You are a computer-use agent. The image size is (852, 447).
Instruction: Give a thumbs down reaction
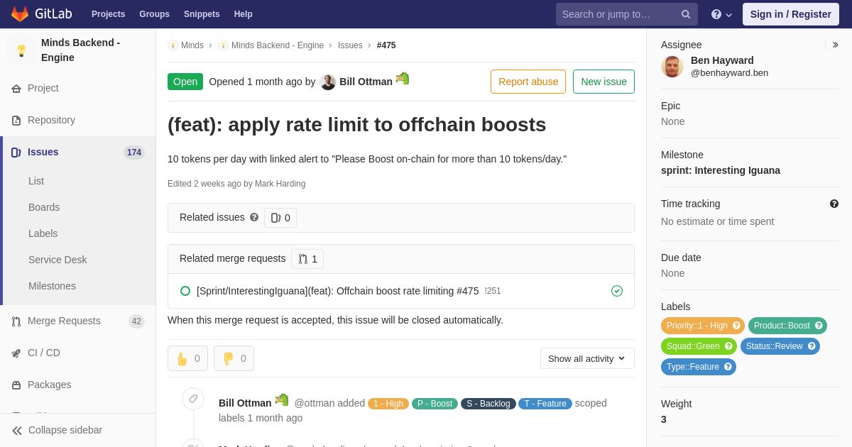pos(234,358)
